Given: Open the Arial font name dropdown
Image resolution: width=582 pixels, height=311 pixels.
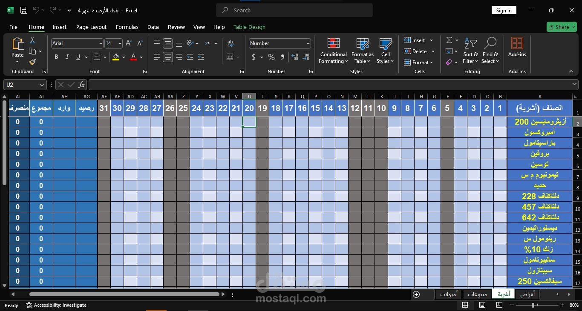Looking at the screenshot, I should (101, 43).
